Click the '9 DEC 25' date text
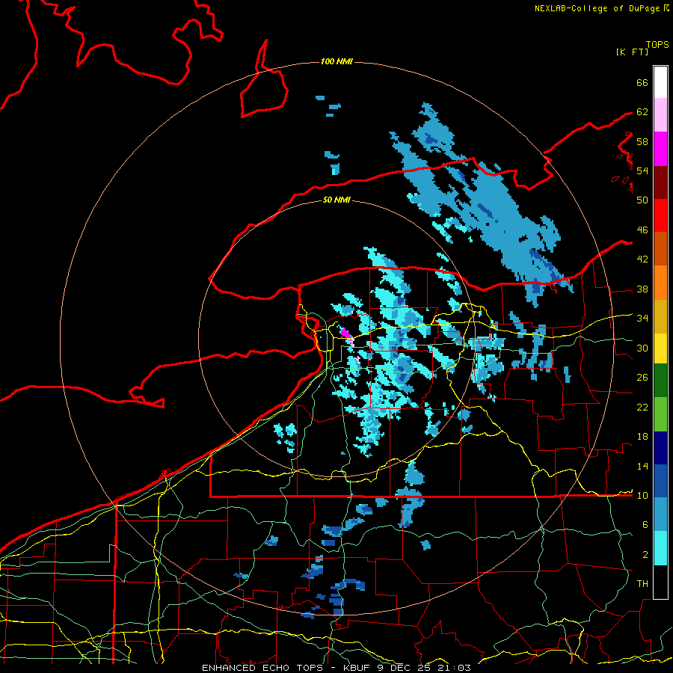The height and width of the screenshot is (673, 673). (402, 668)
